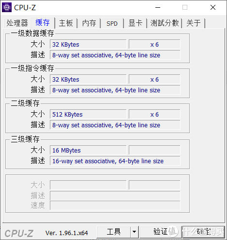Click L3 cache 16-way description field
227x240 pixels.
115,161
